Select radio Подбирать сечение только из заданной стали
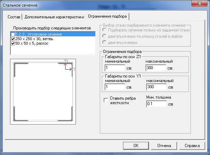210x155 pixels. click(104, 30)
